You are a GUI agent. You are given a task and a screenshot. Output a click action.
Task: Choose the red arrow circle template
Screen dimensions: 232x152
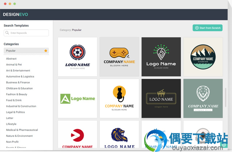pyautogui.click(x=78, y=134)
